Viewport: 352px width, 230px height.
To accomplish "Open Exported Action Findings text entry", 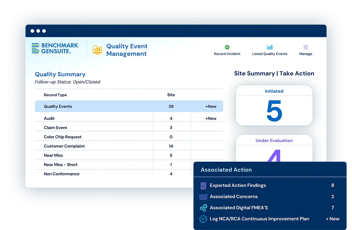I will 238,185.
